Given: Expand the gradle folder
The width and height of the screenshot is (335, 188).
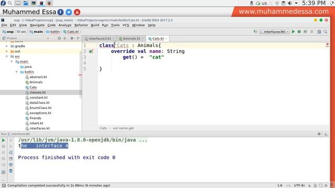Looking at the screenshot, I should click(x=7, y=46).
